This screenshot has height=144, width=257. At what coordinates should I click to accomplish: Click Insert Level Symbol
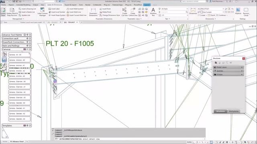click(57, 12)
